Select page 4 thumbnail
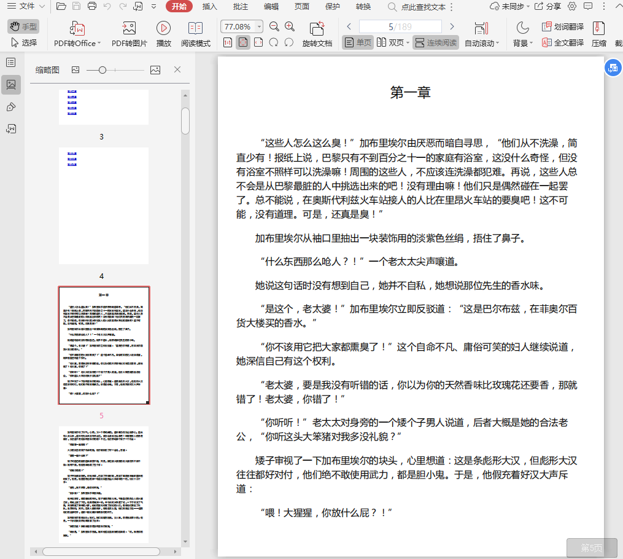623x559 pixels. pyautogui.click(x=104, y=206)
